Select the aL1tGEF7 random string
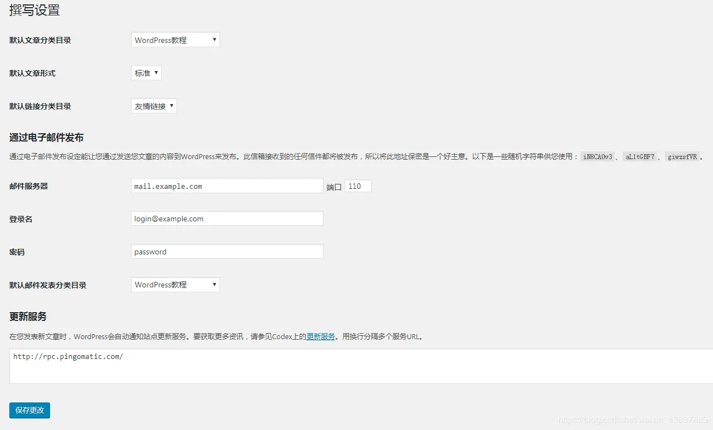Viewport: 713px width, 430px height. click(x=639, y=156)
